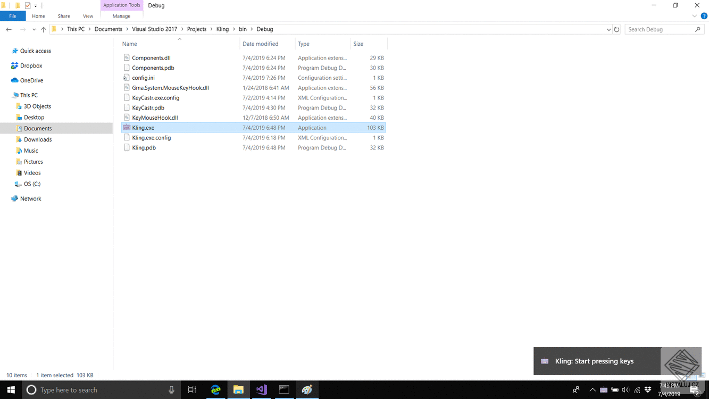
Task: Click the Downloads folder icon
Action: 19,139
